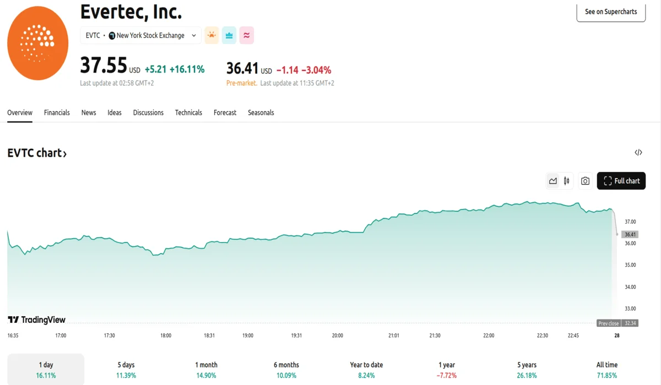Image resolution: width=661 pixels, height=385 pixels.
Task: Select the 1 month range
Action: pyautogui.click(x=206, y=370)
